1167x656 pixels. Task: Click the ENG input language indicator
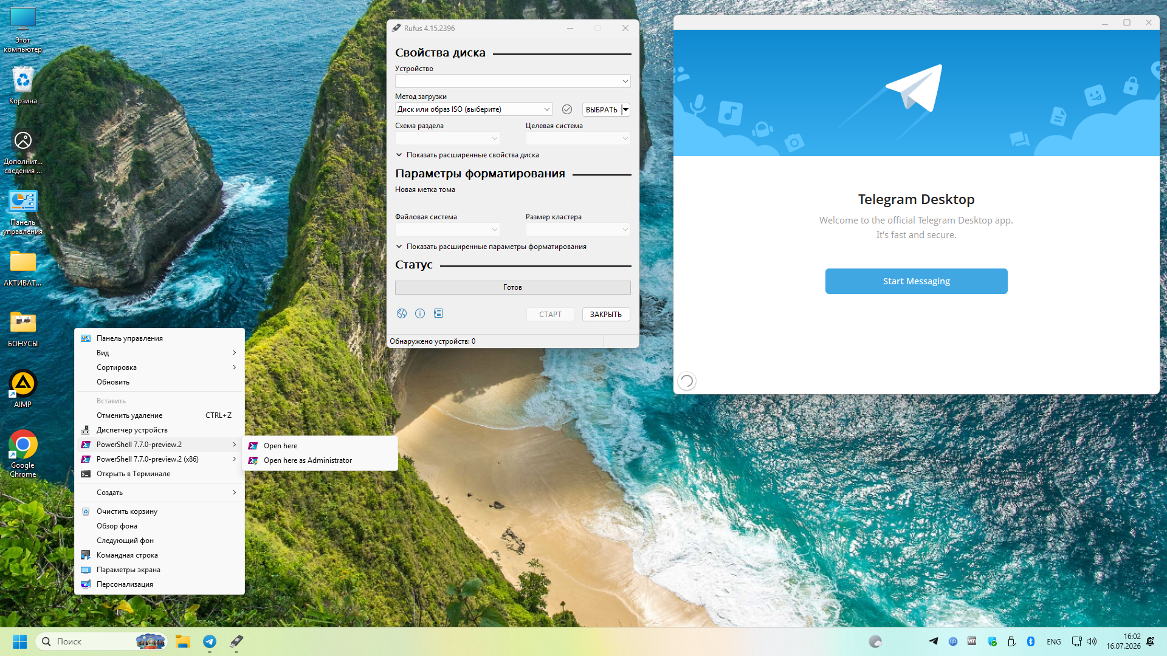click(x=1054, y=641)
